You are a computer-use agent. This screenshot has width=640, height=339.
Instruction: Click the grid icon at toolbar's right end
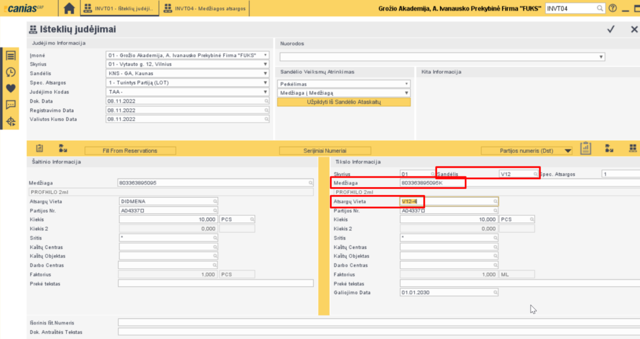click(x=633, y=148)
